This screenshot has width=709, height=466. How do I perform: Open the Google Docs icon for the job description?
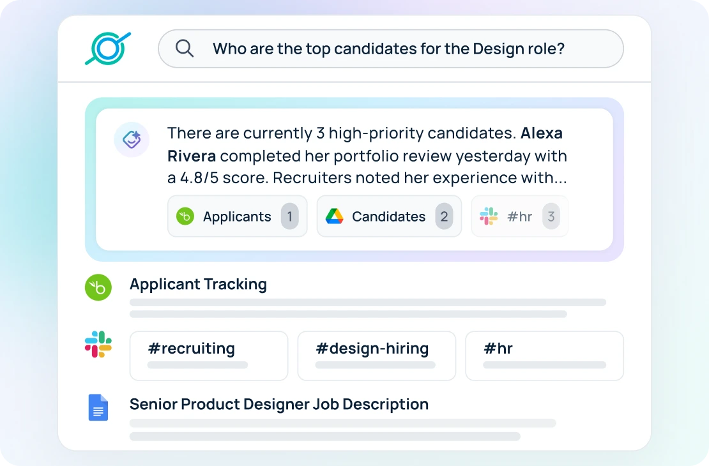pos(98,407)
